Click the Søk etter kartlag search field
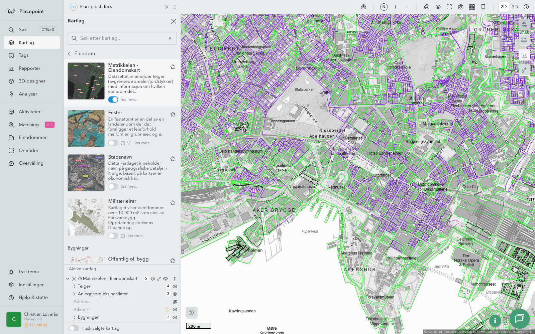 pyautogui.click(x=122, y=38)
